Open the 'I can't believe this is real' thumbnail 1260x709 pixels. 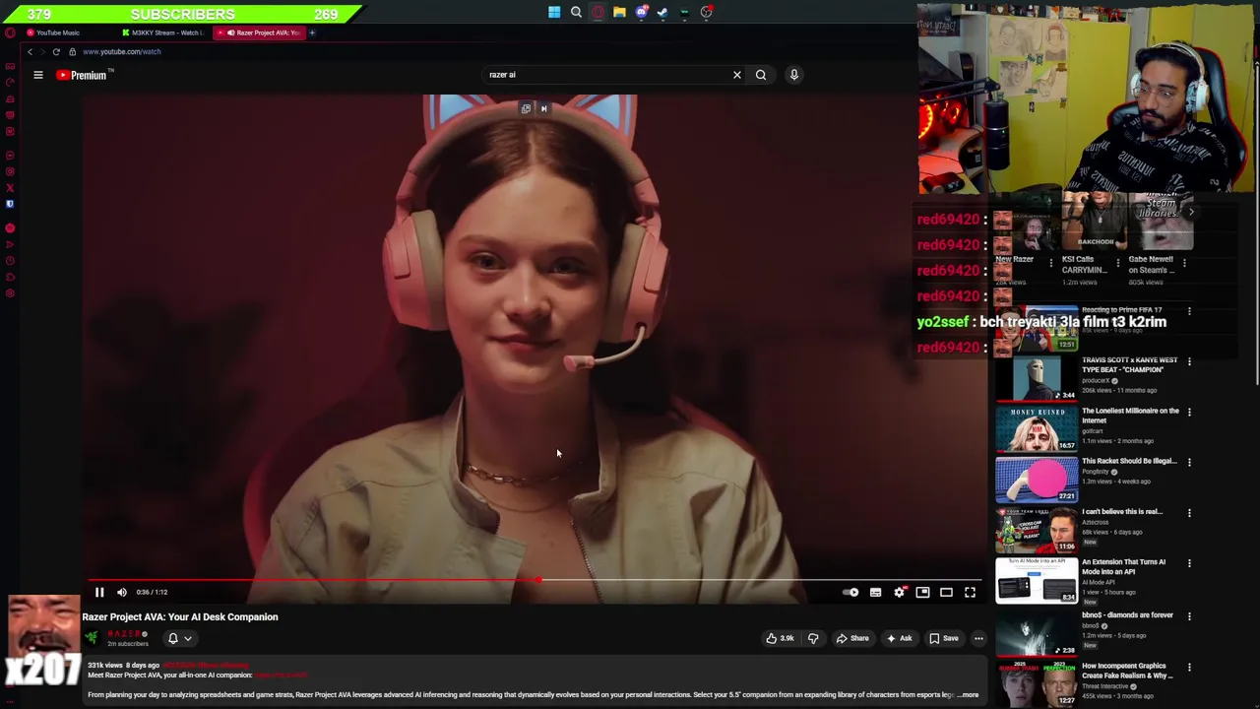click(1037, 531)
